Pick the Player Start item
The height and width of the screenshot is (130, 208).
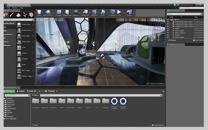[25, 42]
